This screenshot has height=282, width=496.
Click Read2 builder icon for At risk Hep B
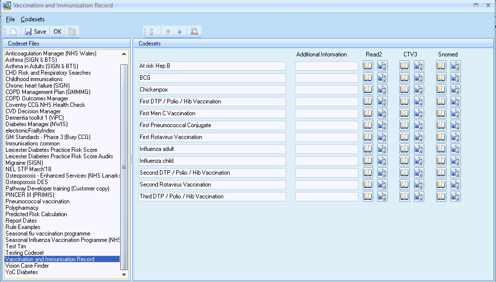tap(382, 66)
